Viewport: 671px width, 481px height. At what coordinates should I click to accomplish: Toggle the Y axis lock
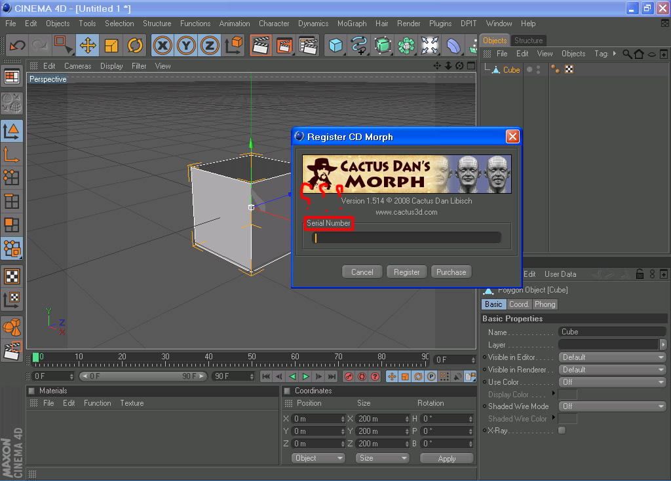(186, 45)
